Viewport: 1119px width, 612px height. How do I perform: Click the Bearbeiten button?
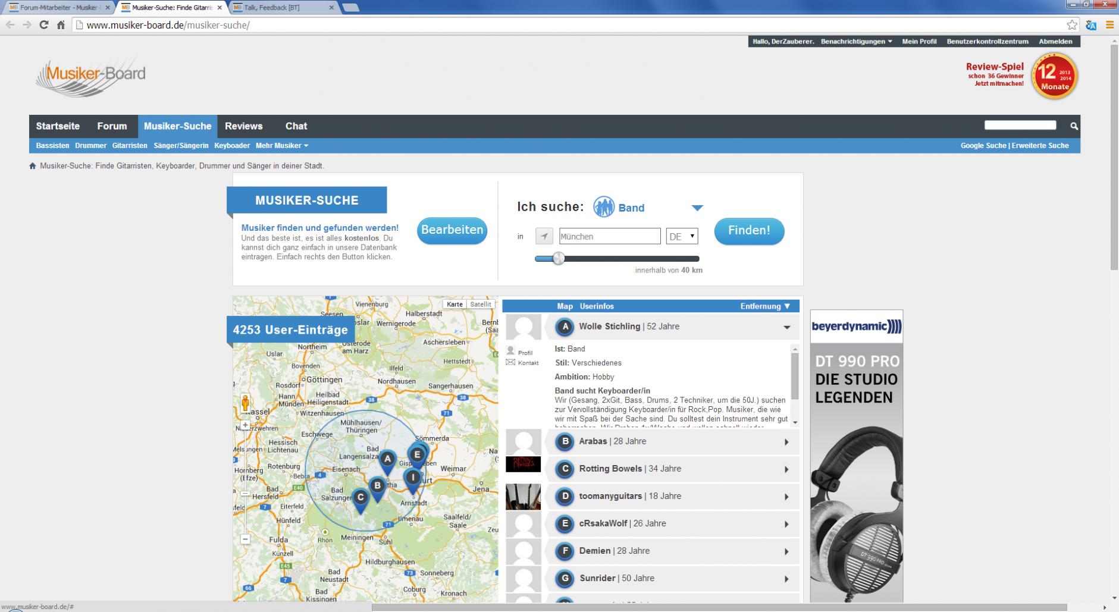(452, 230)
